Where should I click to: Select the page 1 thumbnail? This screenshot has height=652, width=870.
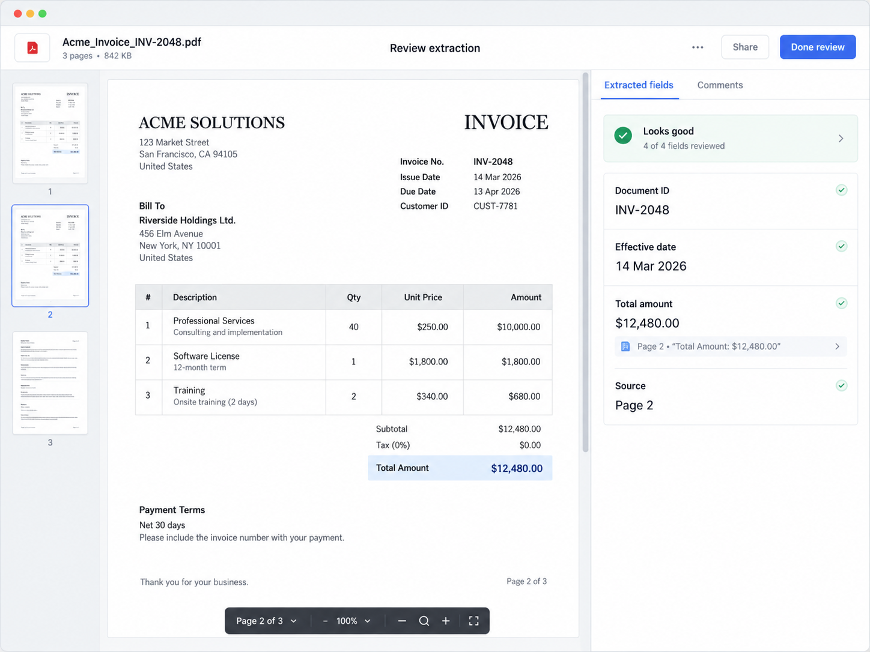[50, 133]
